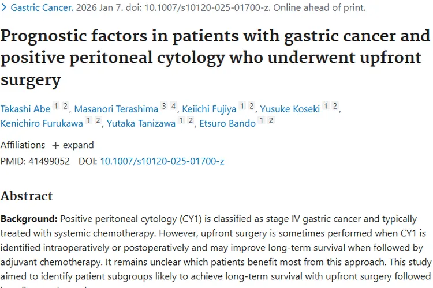The width and height of the screenshot is (433, 288).
Task: Click the Abstract section heading
Action: pyautogui.click(x=27, y=196)
